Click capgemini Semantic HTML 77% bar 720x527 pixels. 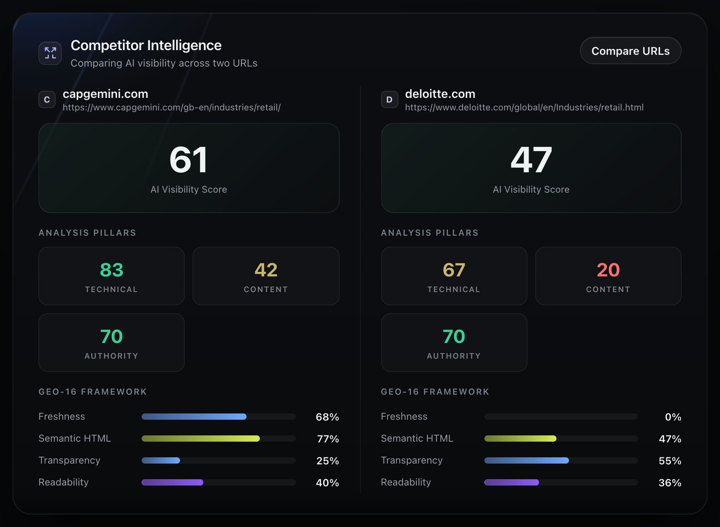218,439
